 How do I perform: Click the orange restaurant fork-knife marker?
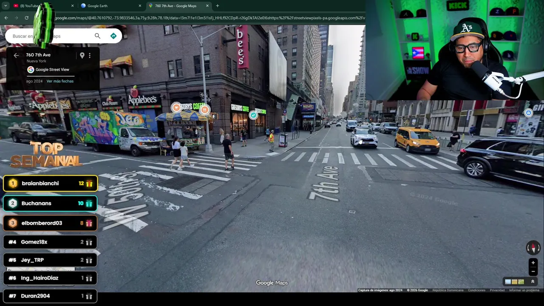[x=205, y=110]
